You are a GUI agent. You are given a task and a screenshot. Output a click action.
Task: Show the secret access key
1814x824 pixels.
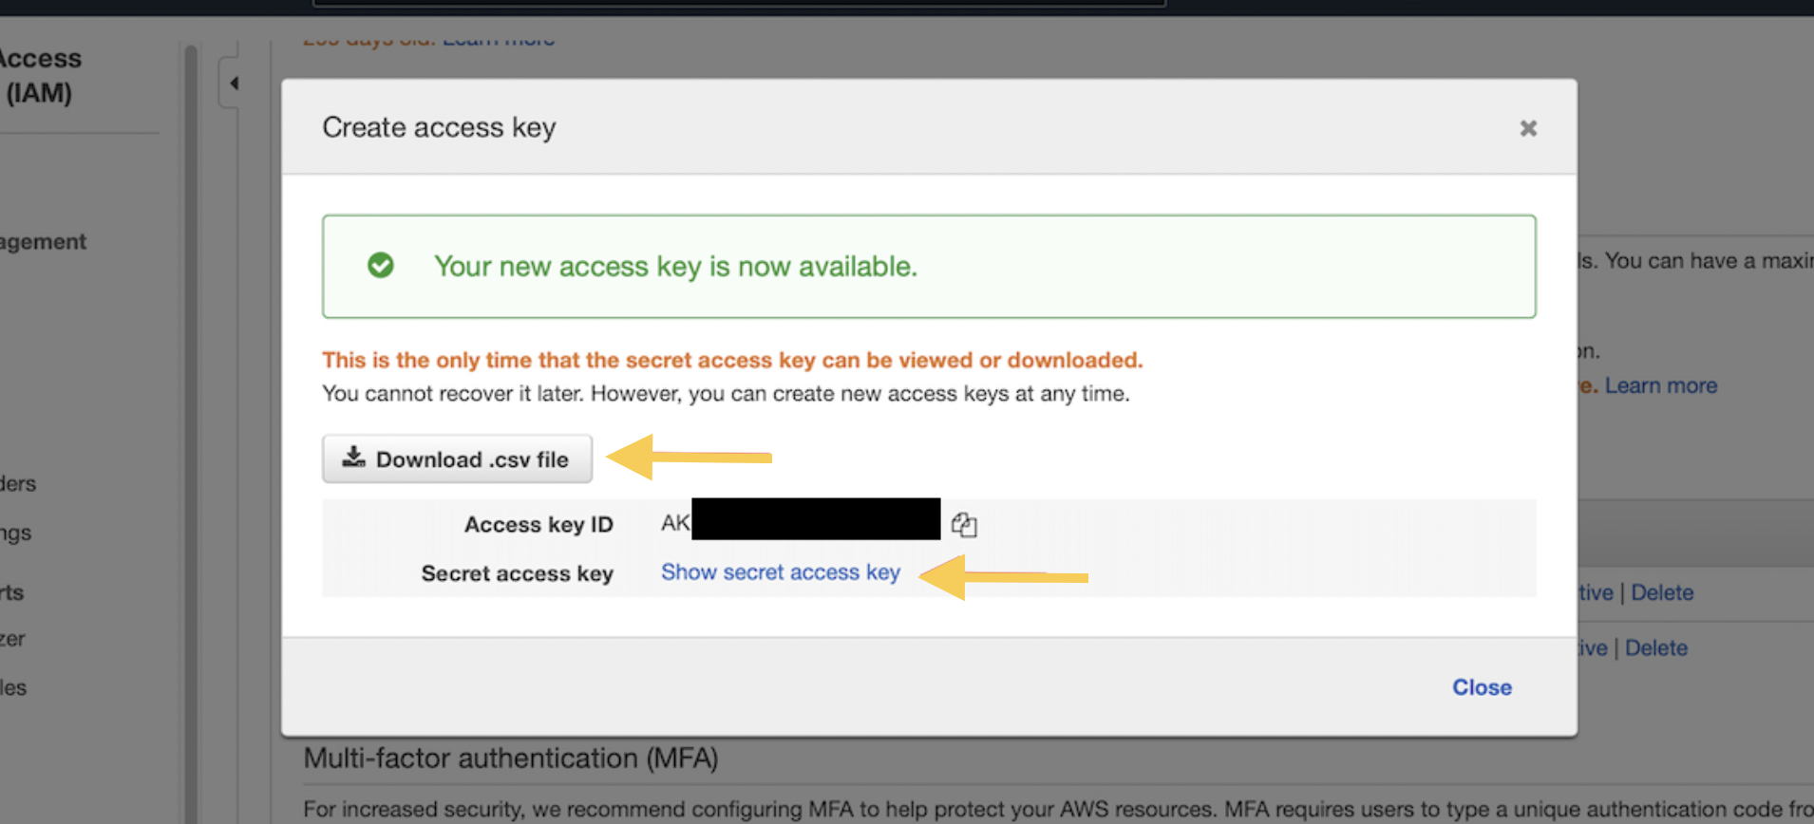coord(781,572)
